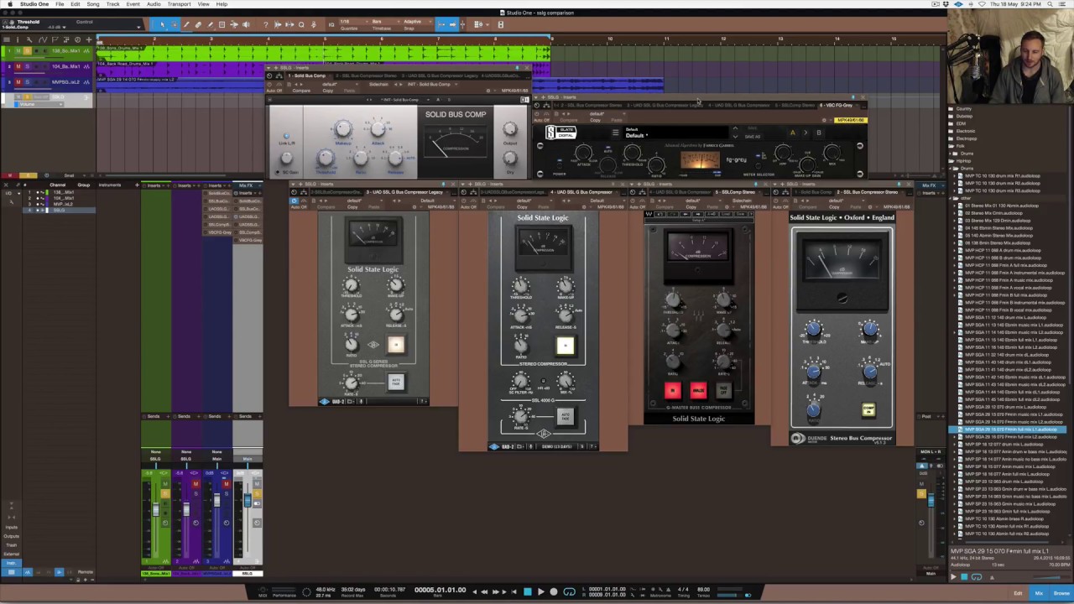Toggle Auto Fade on UAD SSL G Bus Compressor
The image size is (1074, 604).
[x=565, y=416]
